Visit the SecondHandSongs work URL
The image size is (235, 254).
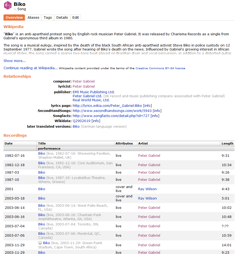[112, 111]
